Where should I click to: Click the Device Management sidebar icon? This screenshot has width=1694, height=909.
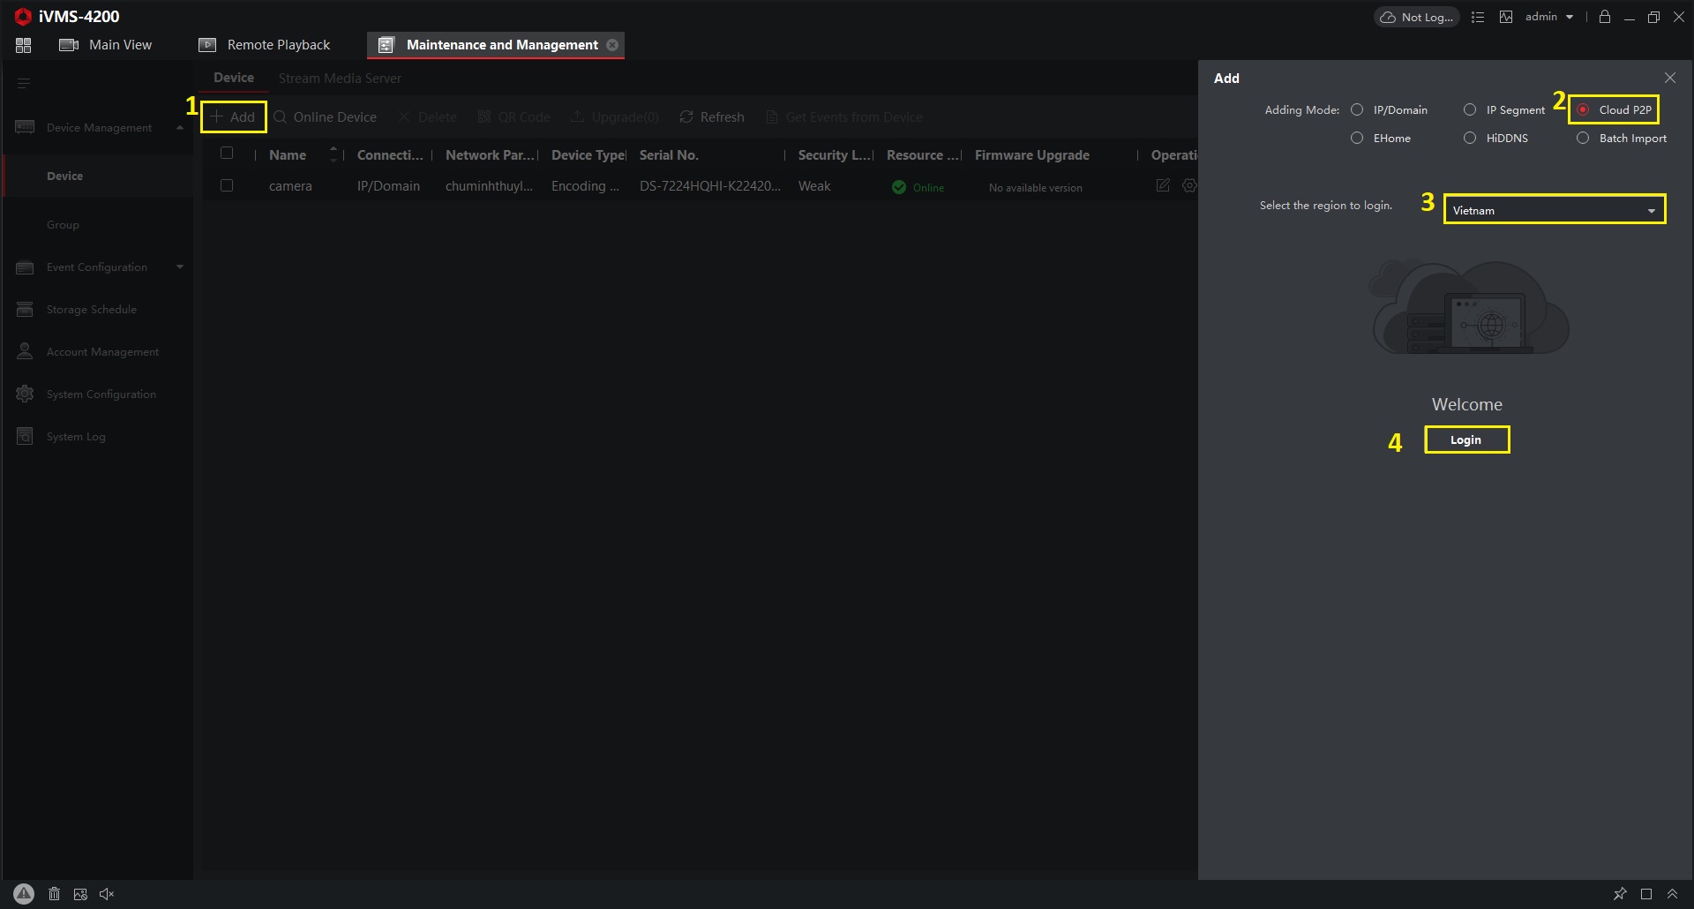pyautogui.click(x=25, y=127)
